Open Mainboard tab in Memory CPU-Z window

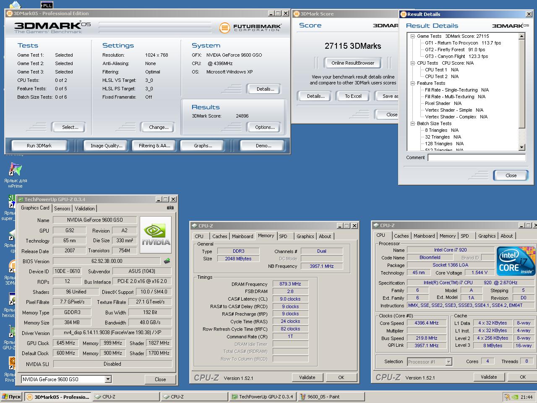click(242, 236)
